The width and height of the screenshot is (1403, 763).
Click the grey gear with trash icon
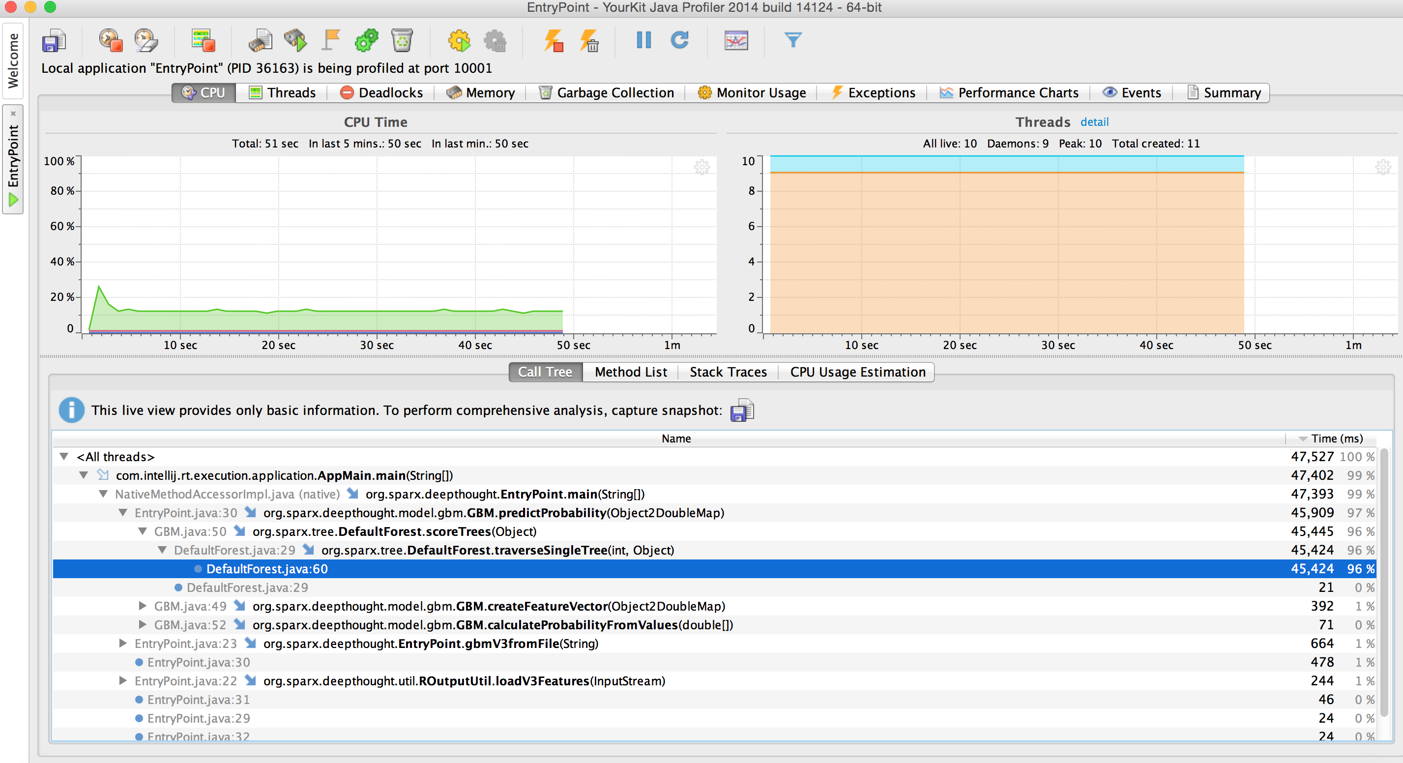495,41
